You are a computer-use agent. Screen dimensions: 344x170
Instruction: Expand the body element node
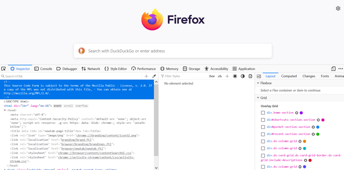coord(5,169)
